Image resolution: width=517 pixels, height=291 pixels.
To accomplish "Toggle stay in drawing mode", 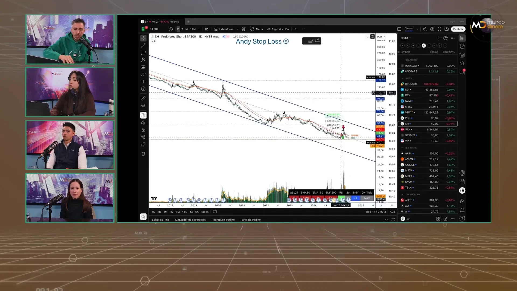I will coord(143,123).
